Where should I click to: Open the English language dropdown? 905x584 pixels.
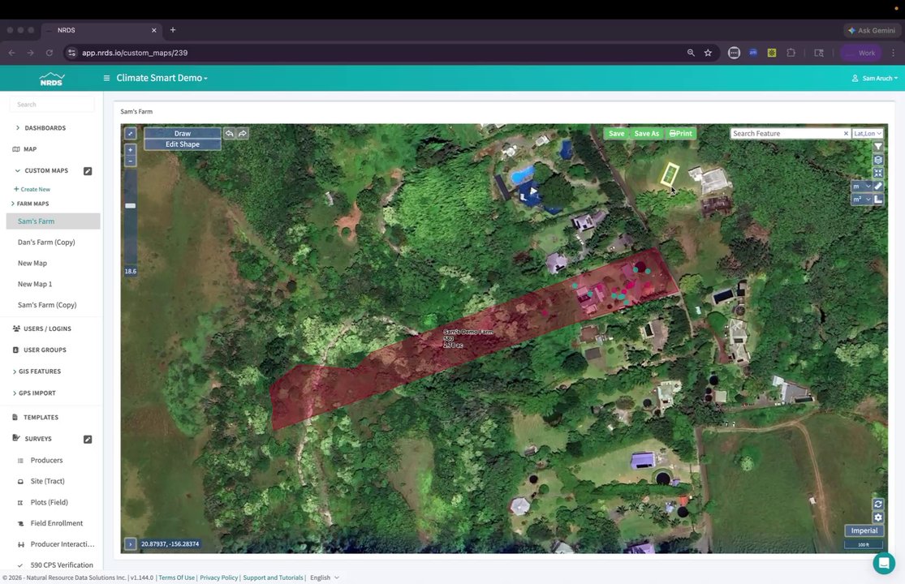(x=325, y=578)
